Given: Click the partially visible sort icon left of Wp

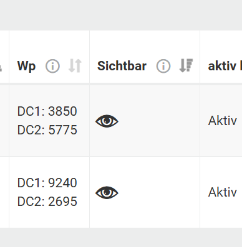Looking at the screenshot, I should [x=1, y=68].
